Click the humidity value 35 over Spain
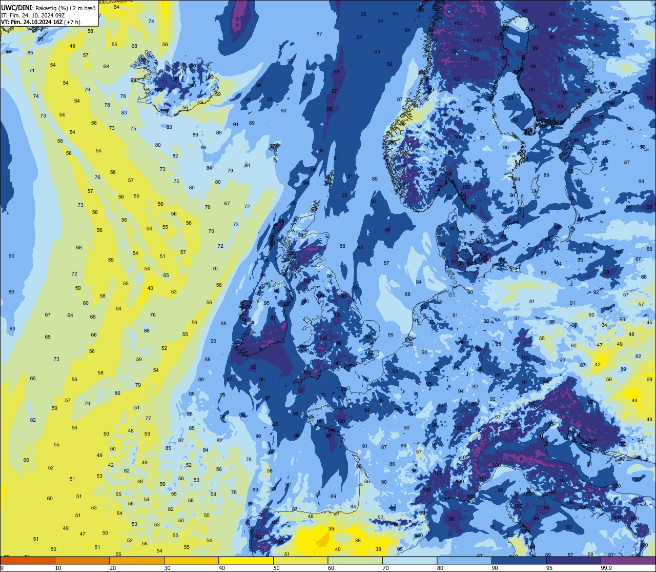This screenshot has width=656, height=572. coord(331,528)
